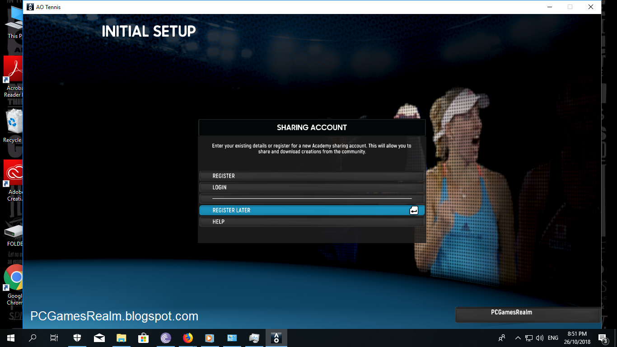Viewport: 617px width, 347px height.
Task: Select the REGISTER menu option
Action: (x=312, y=176)
